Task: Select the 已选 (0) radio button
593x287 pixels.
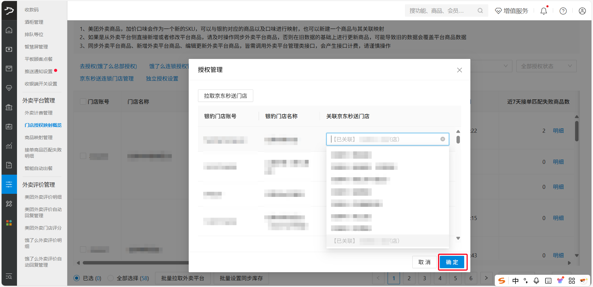Action: (x=77, y=278)
